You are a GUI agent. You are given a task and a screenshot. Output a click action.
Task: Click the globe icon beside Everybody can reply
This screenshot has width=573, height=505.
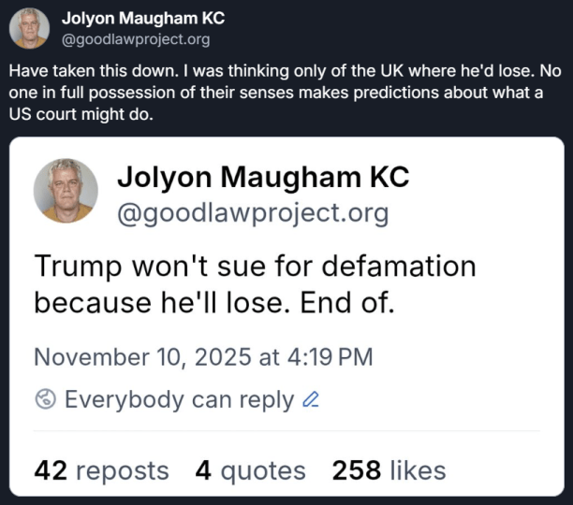[x=45, y=399]
